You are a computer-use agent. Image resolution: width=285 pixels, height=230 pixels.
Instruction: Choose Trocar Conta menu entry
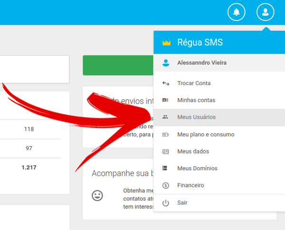tap(194, 83)
